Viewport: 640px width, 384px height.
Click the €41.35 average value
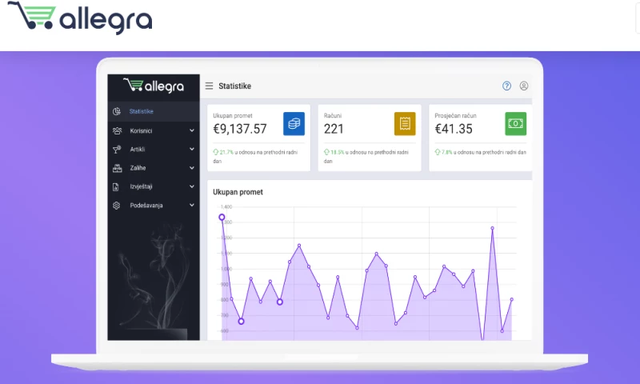tap(454, 129)
